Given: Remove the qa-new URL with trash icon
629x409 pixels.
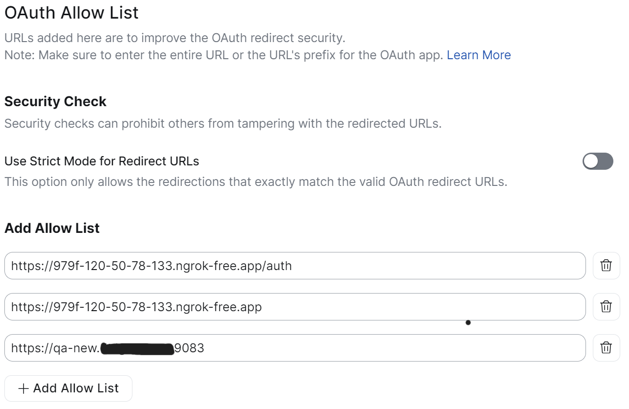Looking at the screenshot, I should point(606,348).
